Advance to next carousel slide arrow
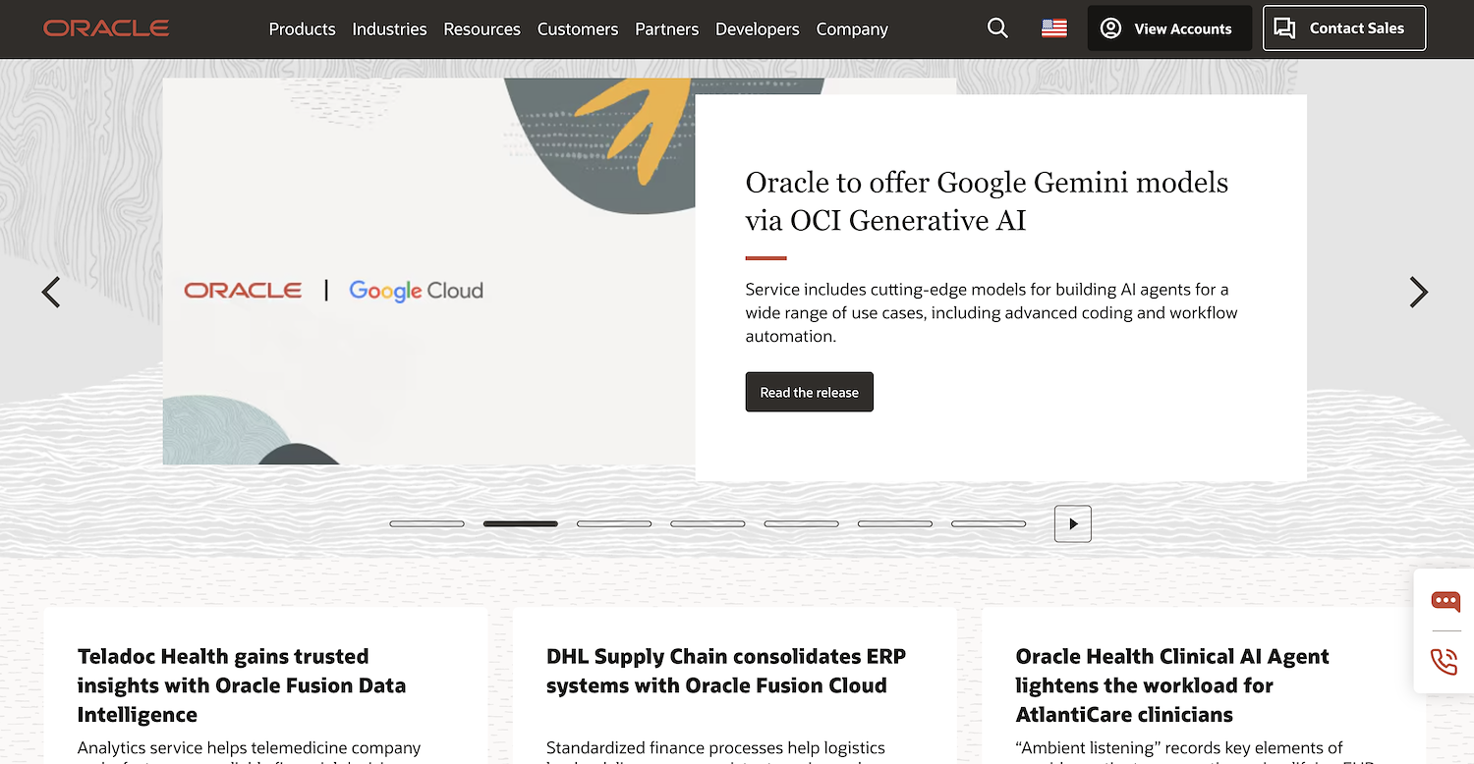 [1418, 292]
